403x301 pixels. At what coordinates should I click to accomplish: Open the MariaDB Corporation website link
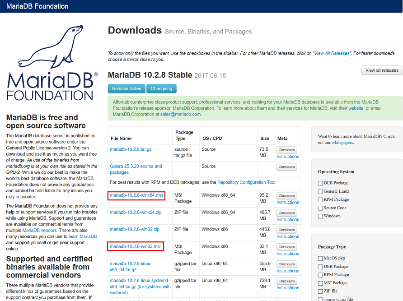click(x=356, y=108)
